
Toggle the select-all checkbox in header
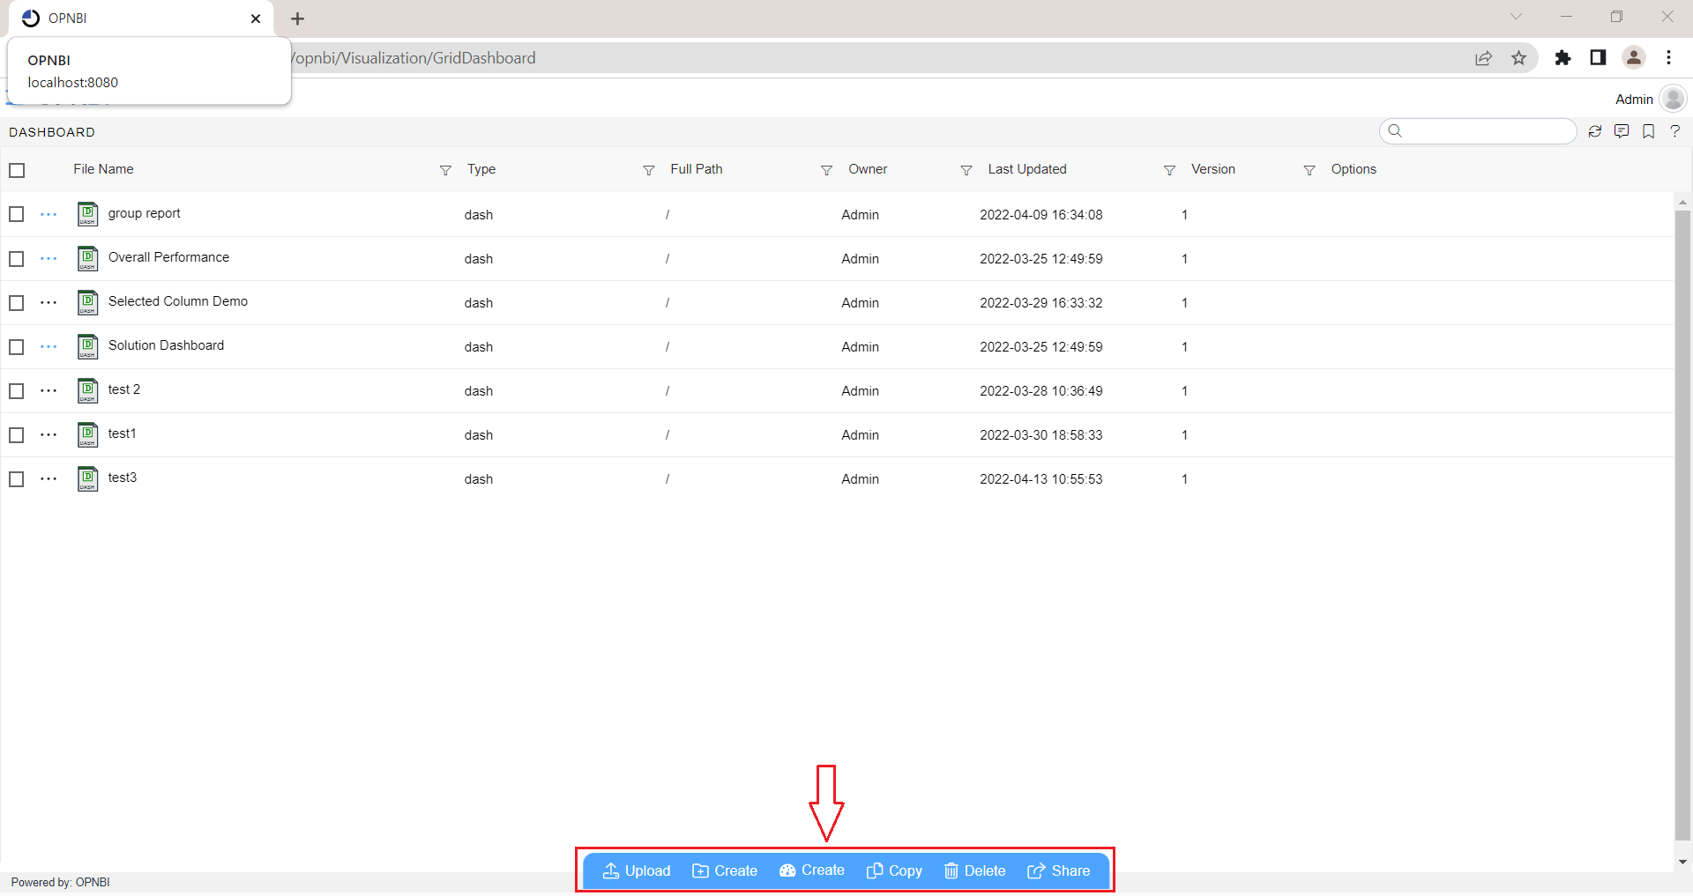point(17,170)
